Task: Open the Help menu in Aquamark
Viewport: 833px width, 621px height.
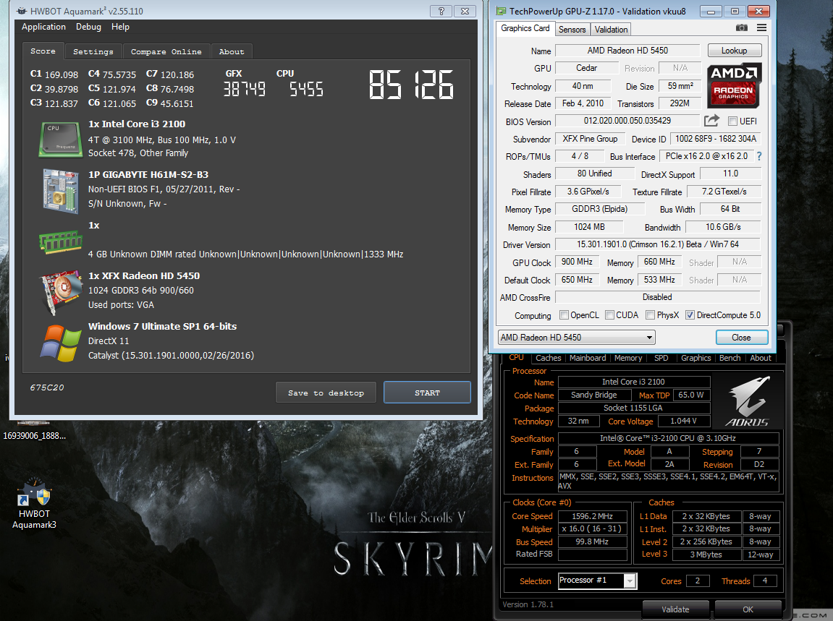Action: [120, 27]
